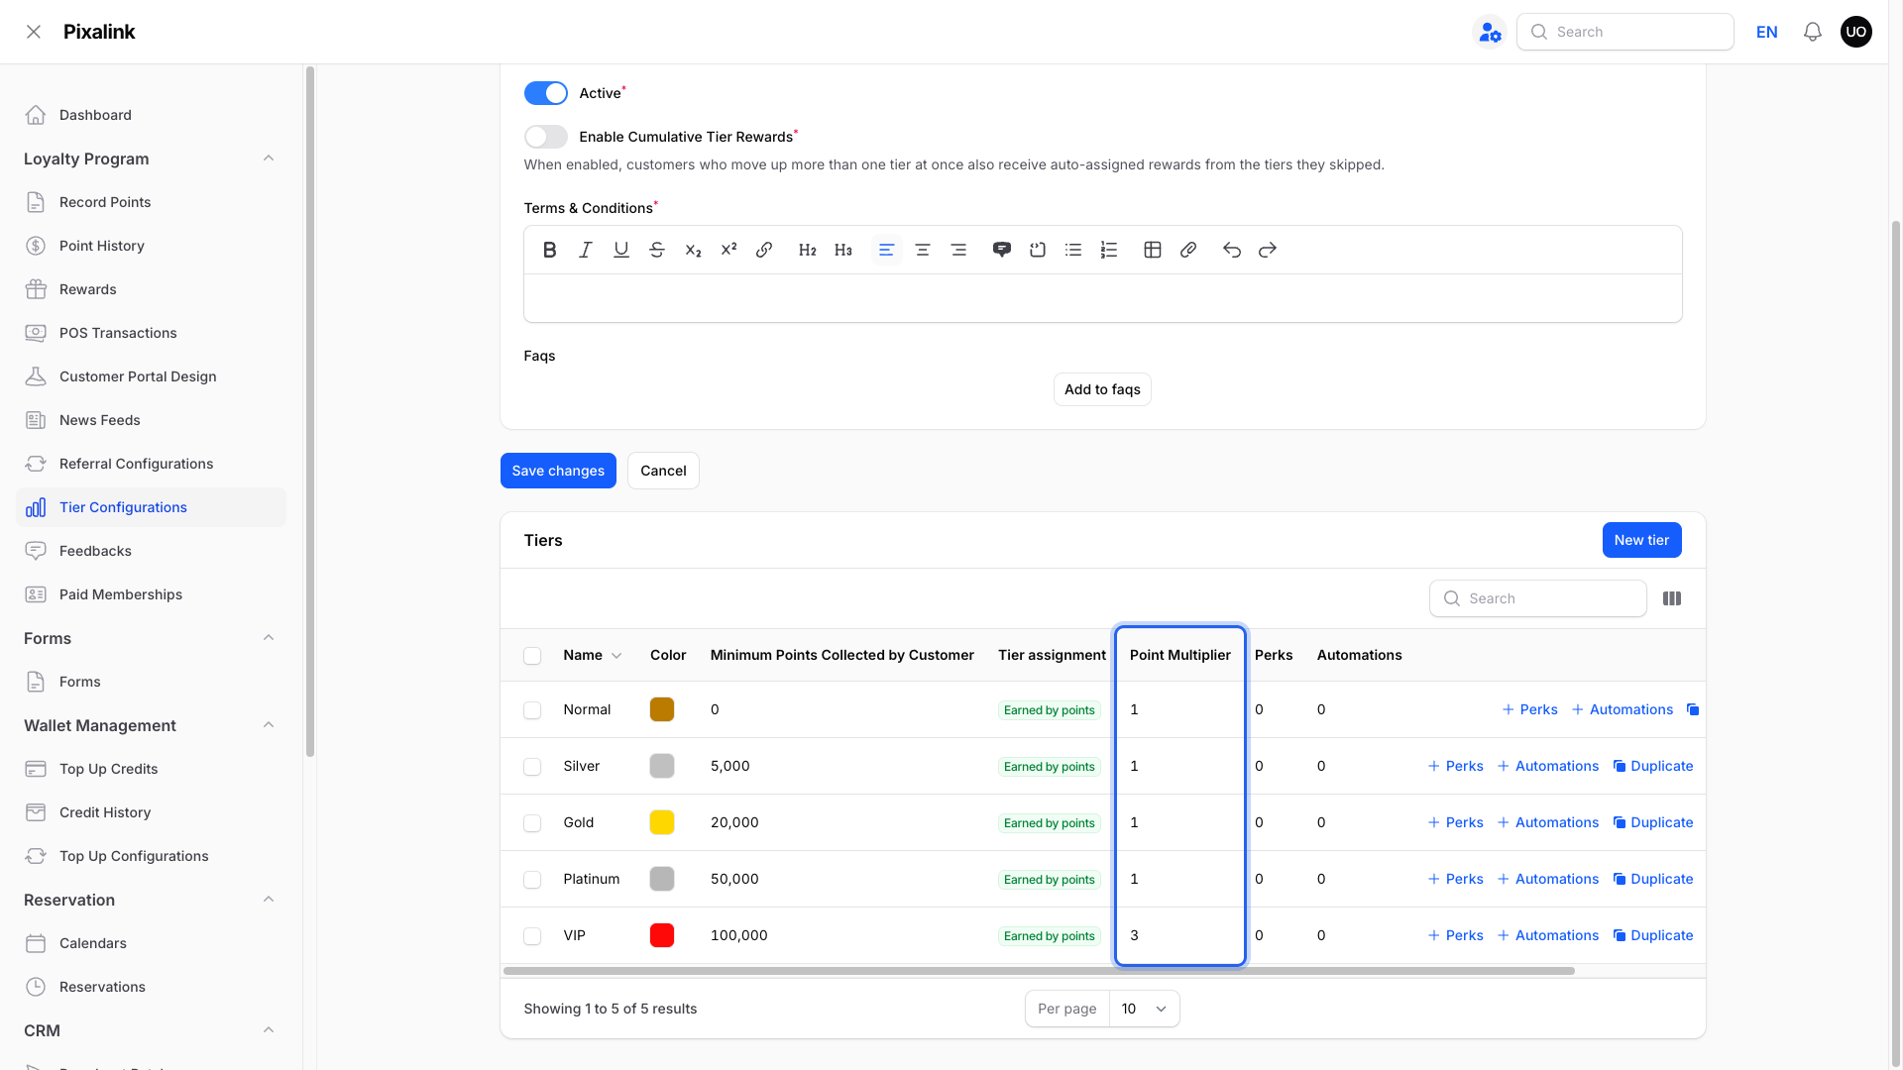Collapse the Forms sidebar section
This screenshot has height=1070, width=1903.
(x=269, y=638)
